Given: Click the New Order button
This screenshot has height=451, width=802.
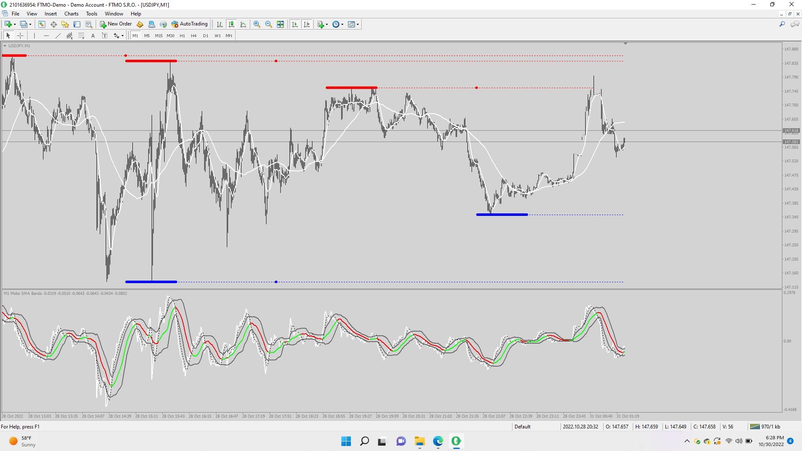Looking at the screenshot, I should pos(116,24).
